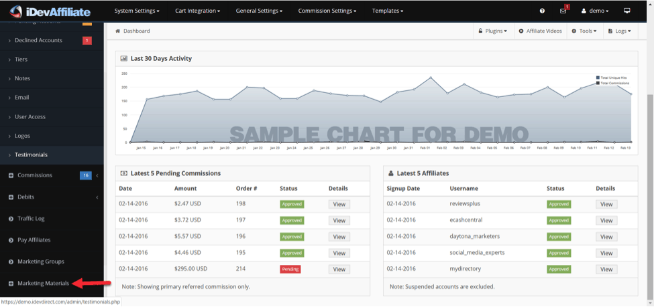Click Total Unique Hits legend swatch
Viewport: 654px width, 307px height.
[598, 78]
